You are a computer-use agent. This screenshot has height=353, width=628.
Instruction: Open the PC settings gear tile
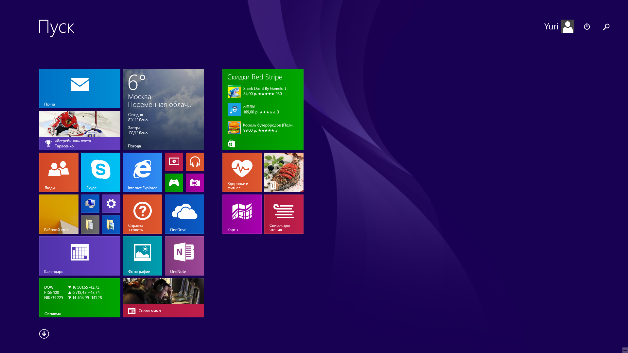tap(111, 204)
